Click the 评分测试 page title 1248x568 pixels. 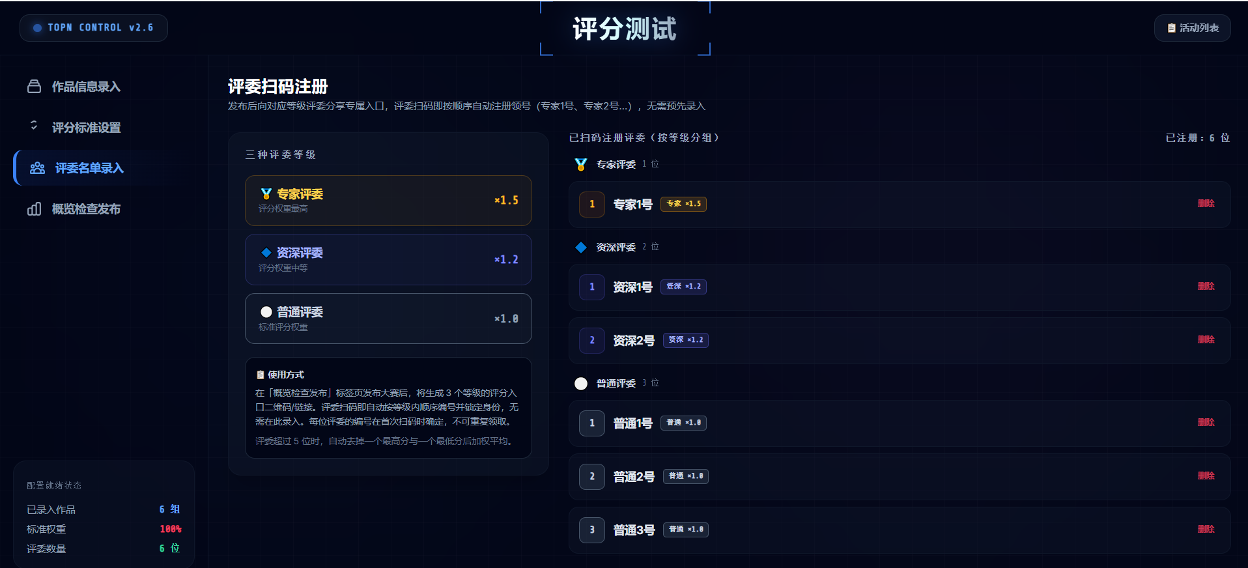click(625, 29)
